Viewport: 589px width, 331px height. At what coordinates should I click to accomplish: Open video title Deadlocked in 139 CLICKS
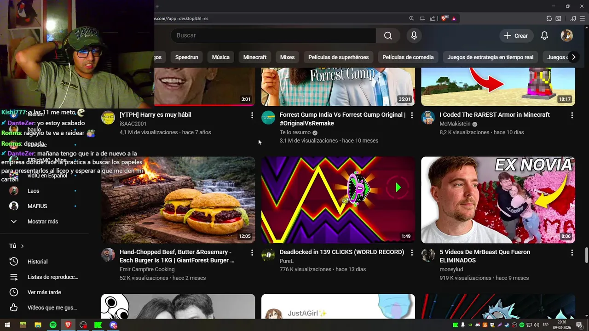[x=342, y=252]
